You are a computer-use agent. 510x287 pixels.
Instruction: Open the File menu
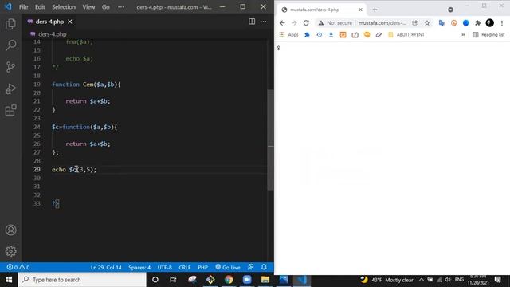click(x=23, y=7)
